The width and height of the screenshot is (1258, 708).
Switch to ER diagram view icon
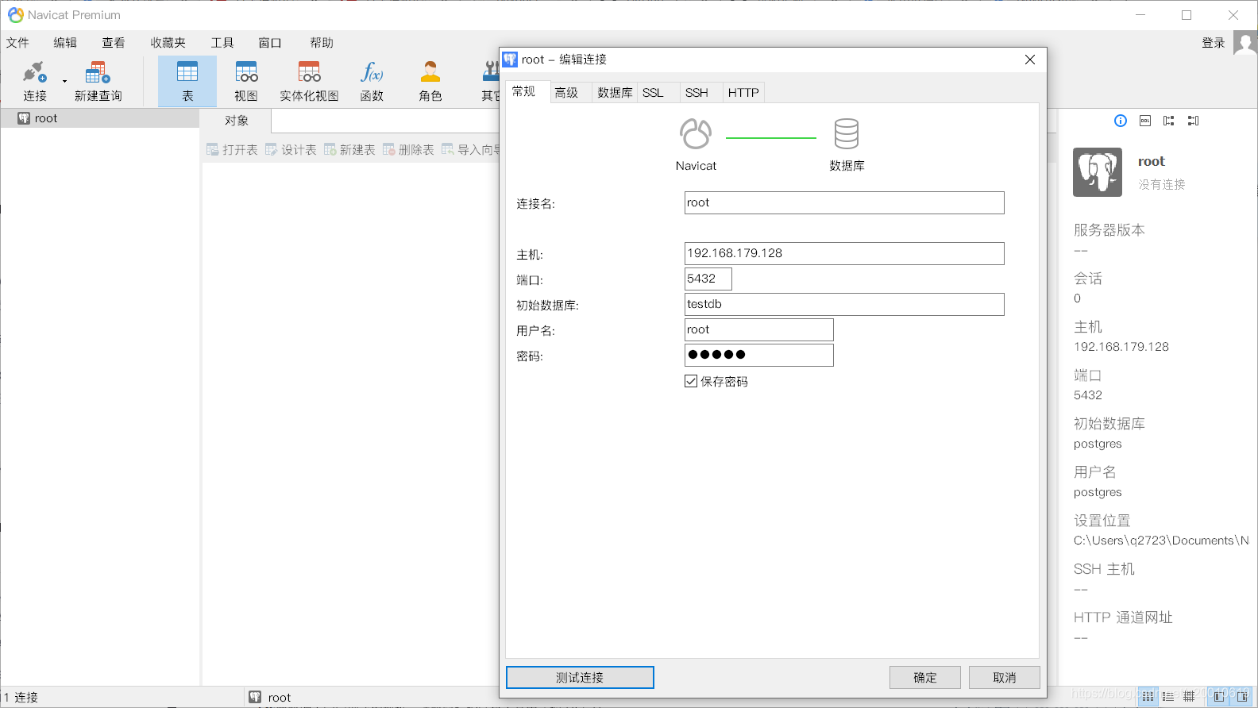[1188, 696]
